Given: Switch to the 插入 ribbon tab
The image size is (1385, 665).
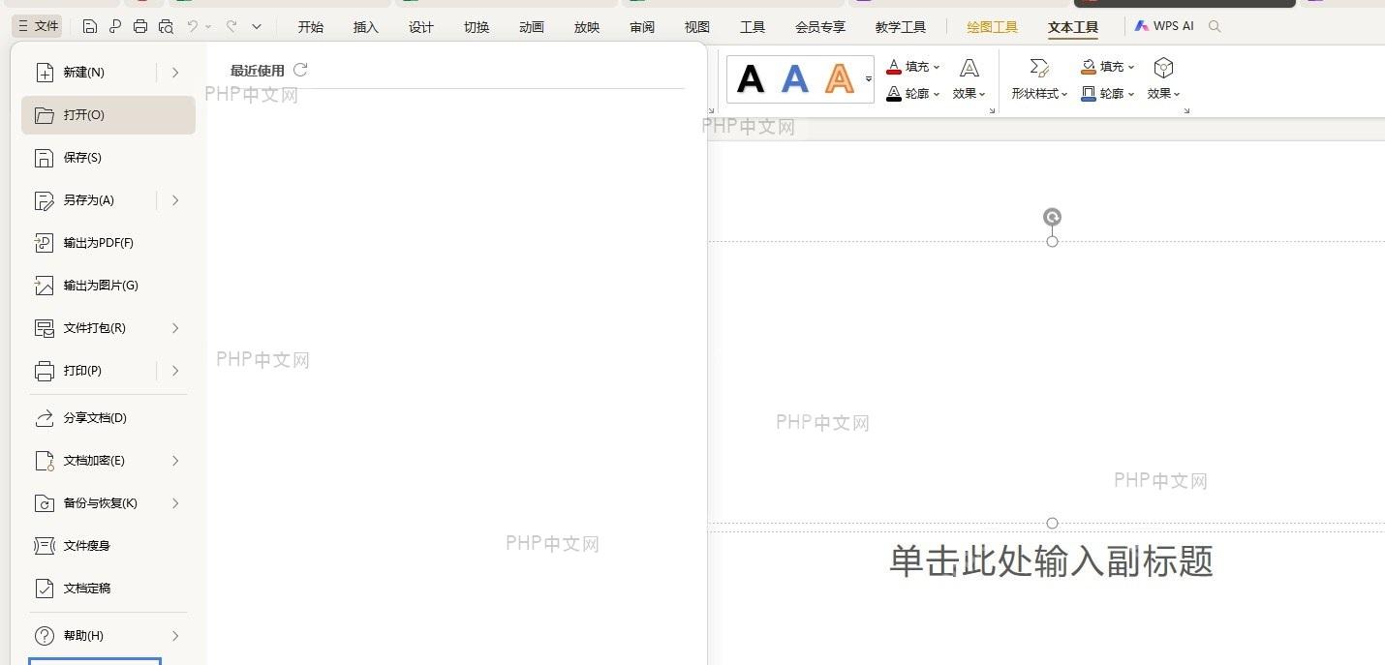Looking at the screenshot, I should [366, 27].
